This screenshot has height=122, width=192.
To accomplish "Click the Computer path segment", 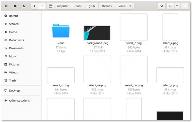I will pos(60,6).
